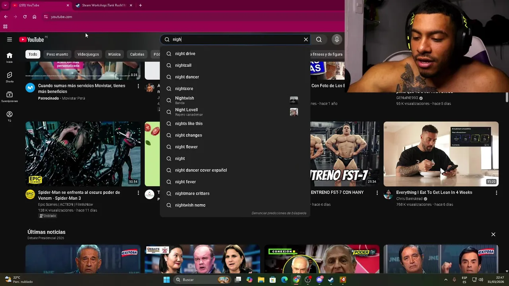Open options menu for Movistar ad
Viewport: 509px width, 286px height.
coord(138,86)
